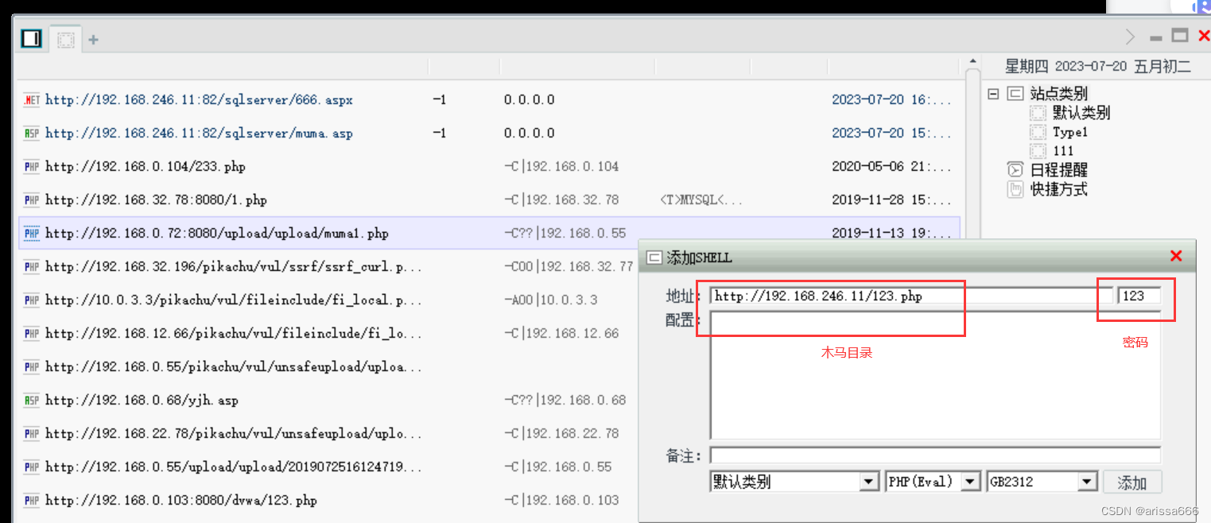Click the .NET icon beside 666.aspx entry

31,99
